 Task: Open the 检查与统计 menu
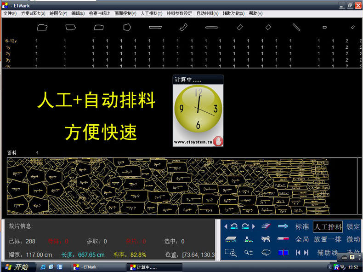(x=100, y=13)
